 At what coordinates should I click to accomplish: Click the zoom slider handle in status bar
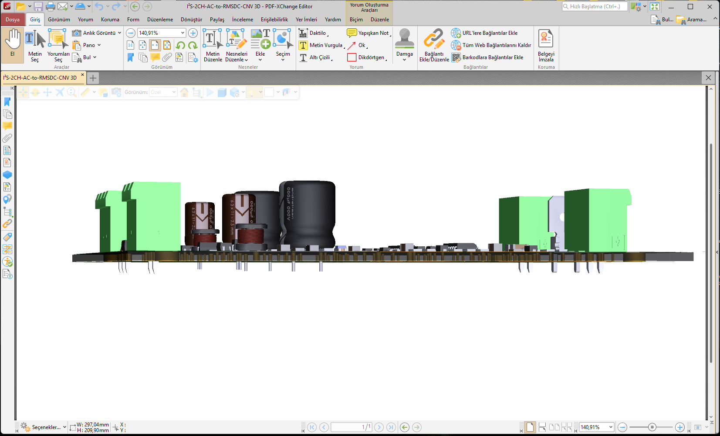click(x=652, y=427)
